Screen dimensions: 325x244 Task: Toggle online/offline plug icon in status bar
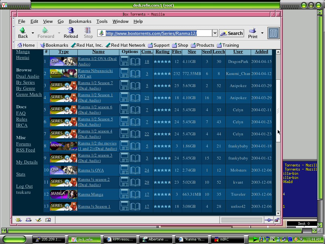click(269, 220)
